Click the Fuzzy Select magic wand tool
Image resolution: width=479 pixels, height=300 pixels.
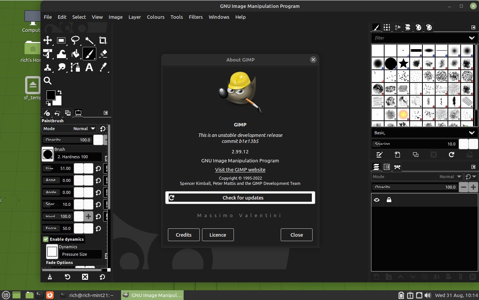89,40
